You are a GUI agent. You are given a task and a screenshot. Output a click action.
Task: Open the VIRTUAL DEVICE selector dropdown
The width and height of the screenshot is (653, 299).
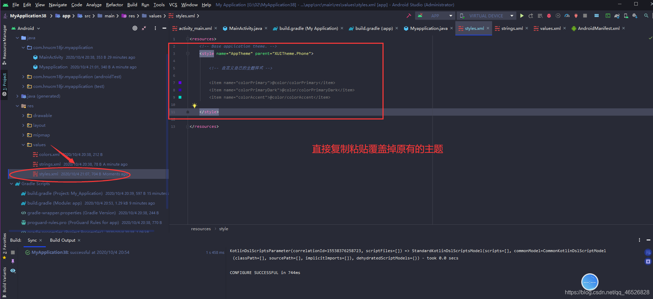pos(486,16)
